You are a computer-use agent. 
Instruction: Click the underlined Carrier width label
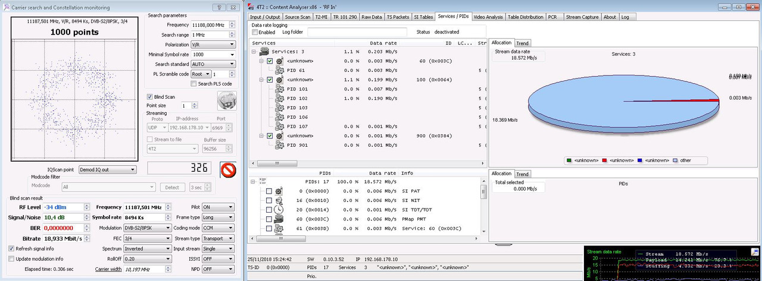coord(109,269)
